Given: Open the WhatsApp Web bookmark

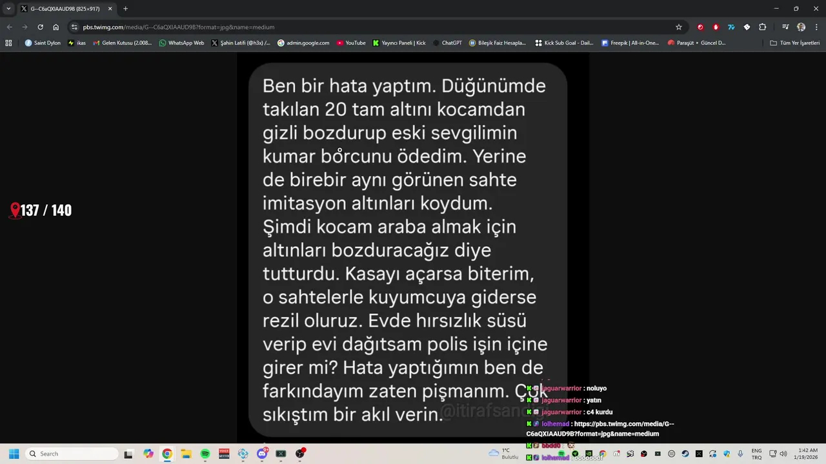Looking at the screenshot, I should point(181,43).
